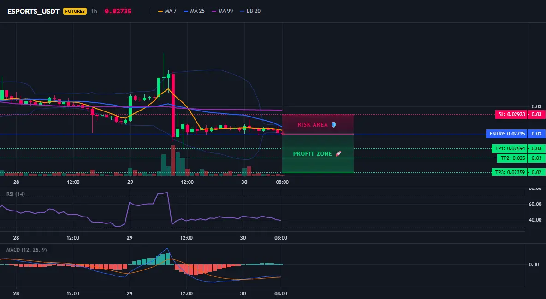
Task: Click the RSI (14) indicator label
Action: pos(16,194)
